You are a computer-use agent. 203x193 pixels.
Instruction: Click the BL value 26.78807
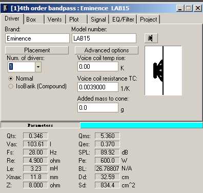pyautogui.click(x=107, y=169)
